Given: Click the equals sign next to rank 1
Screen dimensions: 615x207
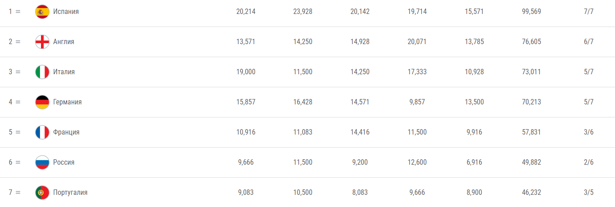Looking at the screenshot, I should coord(18,12).
